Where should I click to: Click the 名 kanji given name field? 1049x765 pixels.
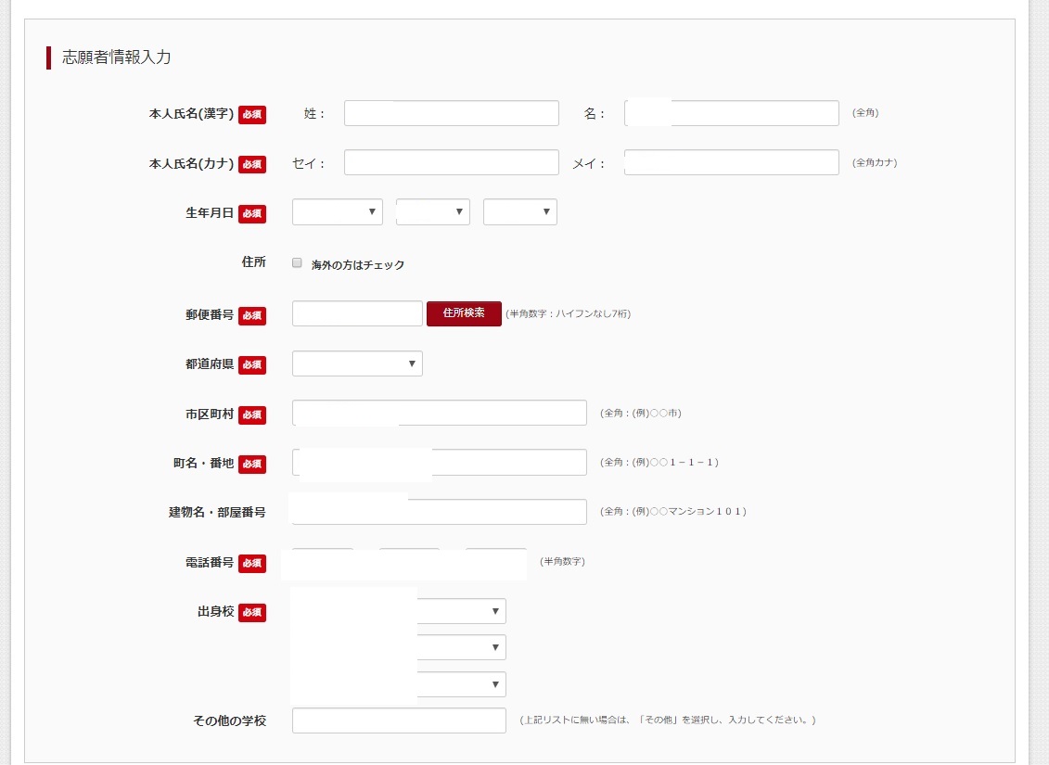pyautogui.click(x=731, y=113)
